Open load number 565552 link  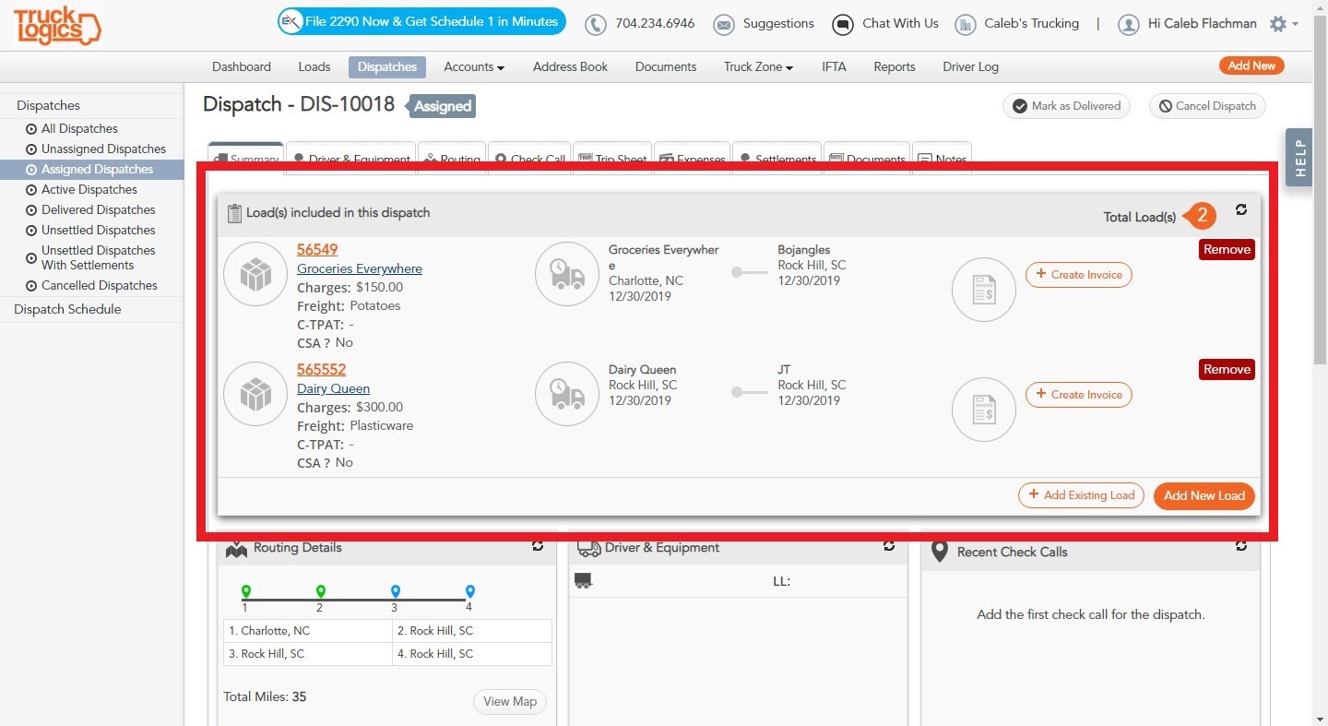click(321, 370)
